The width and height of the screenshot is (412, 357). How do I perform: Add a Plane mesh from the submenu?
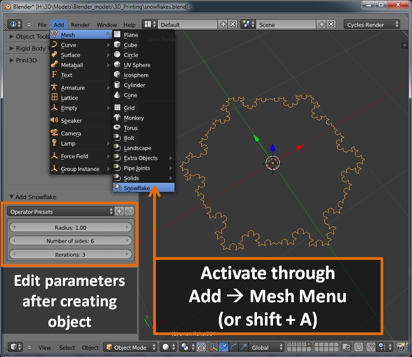(x=144, y=35)
